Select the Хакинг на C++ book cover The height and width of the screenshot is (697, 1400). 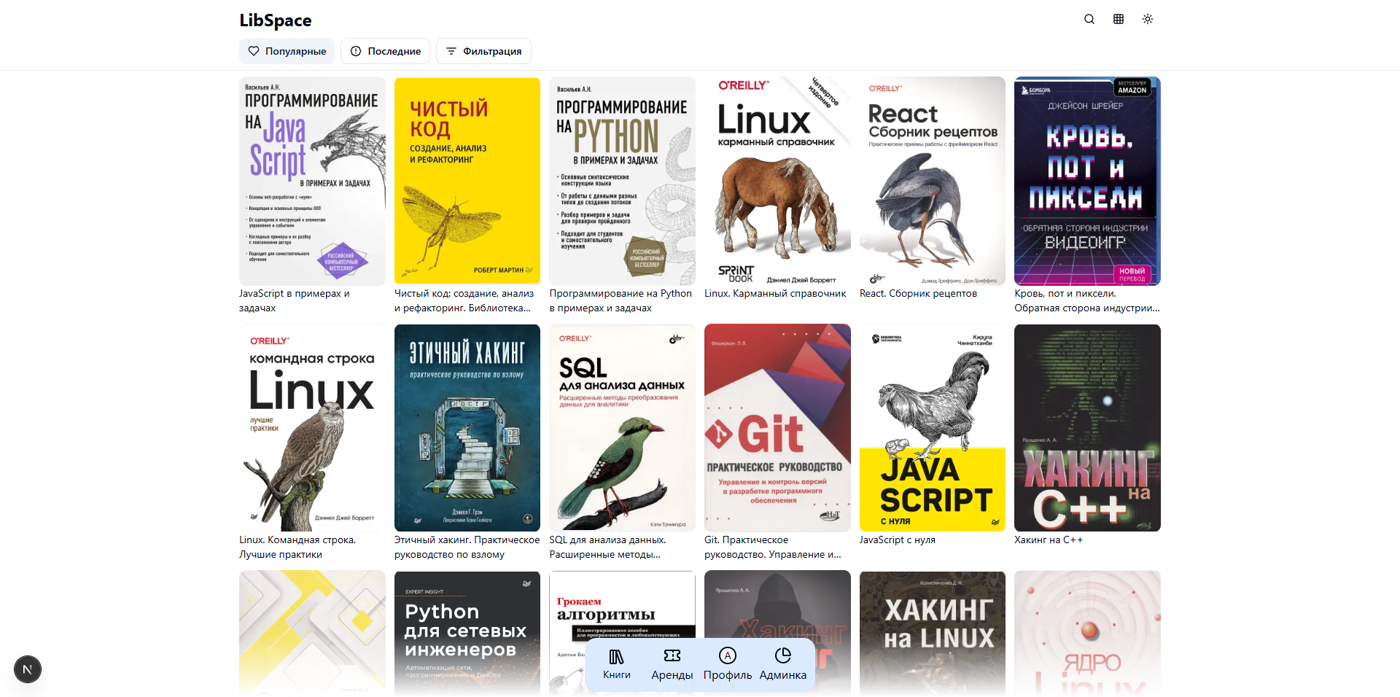click(1087, 428)
